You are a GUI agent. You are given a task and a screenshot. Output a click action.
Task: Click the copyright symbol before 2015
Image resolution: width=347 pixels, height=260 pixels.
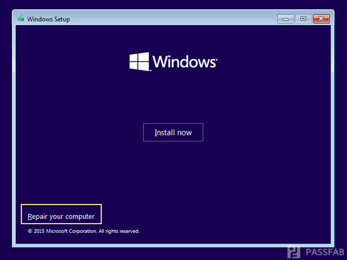pyautogui.click(x=30, y=231)
